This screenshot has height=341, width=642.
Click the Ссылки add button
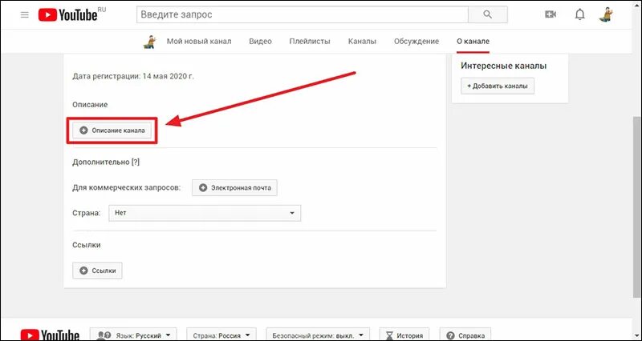coord(97,271)
